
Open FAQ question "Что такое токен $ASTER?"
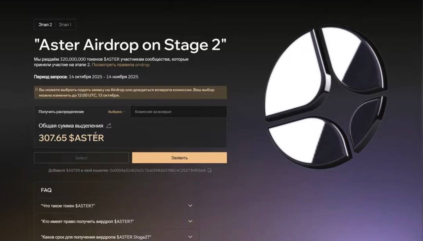(x=68, y=206)
